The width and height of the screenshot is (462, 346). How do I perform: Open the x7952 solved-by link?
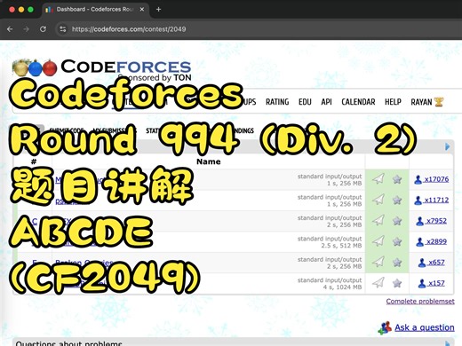[436, 221]
